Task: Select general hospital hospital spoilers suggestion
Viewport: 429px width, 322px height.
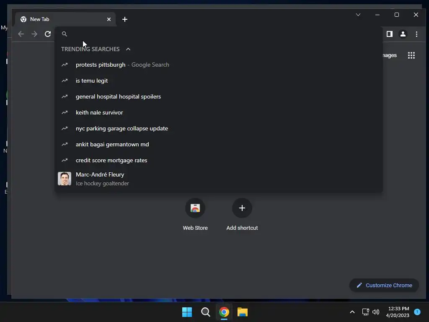Action: 219,97
